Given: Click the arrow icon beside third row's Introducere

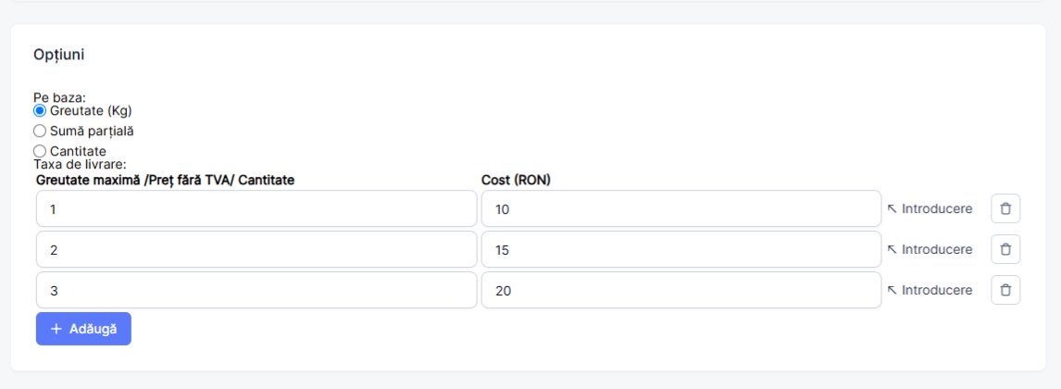Looking at the screenshot, I should point(892,290).
